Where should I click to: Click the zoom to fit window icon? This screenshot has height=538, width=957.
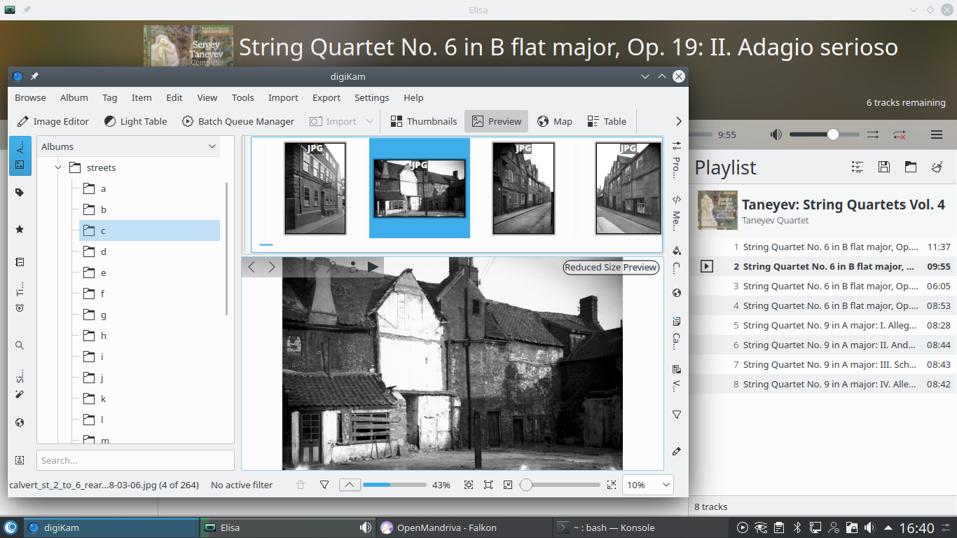point(469,485)
